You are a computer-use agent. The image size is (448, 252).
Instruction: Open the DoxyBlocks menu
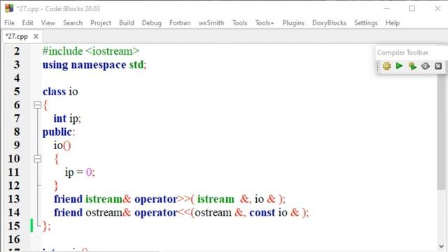[x=329, y=23]
